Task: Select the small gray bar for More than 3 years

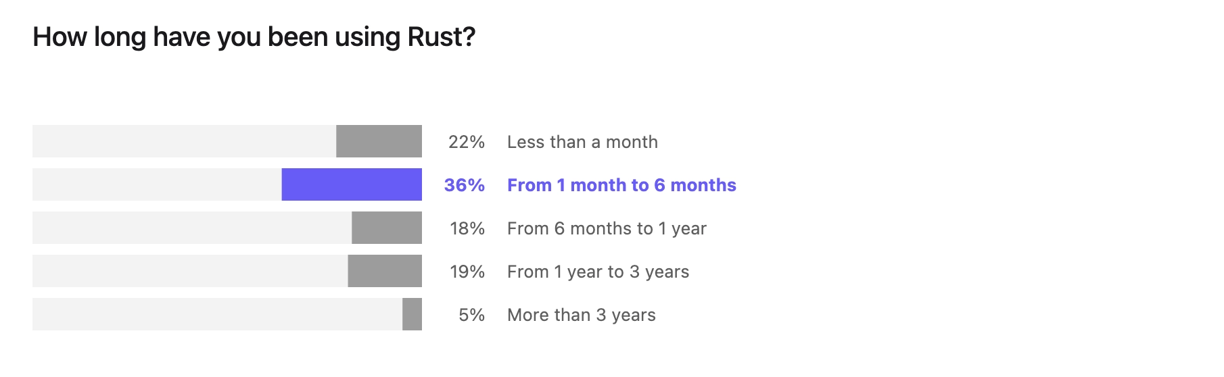Action: click(x=412, y=314)
